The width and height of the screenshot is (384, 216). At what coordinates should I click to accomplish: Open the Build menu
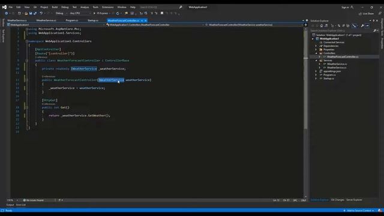click(x=55, y=7)
